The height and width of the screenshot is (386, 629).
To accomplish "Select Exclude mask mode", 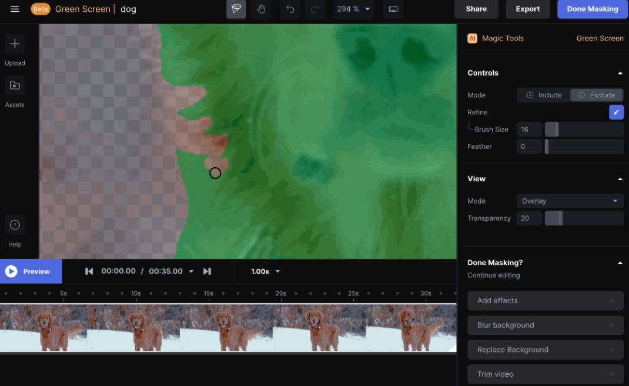I will point(597,95).
